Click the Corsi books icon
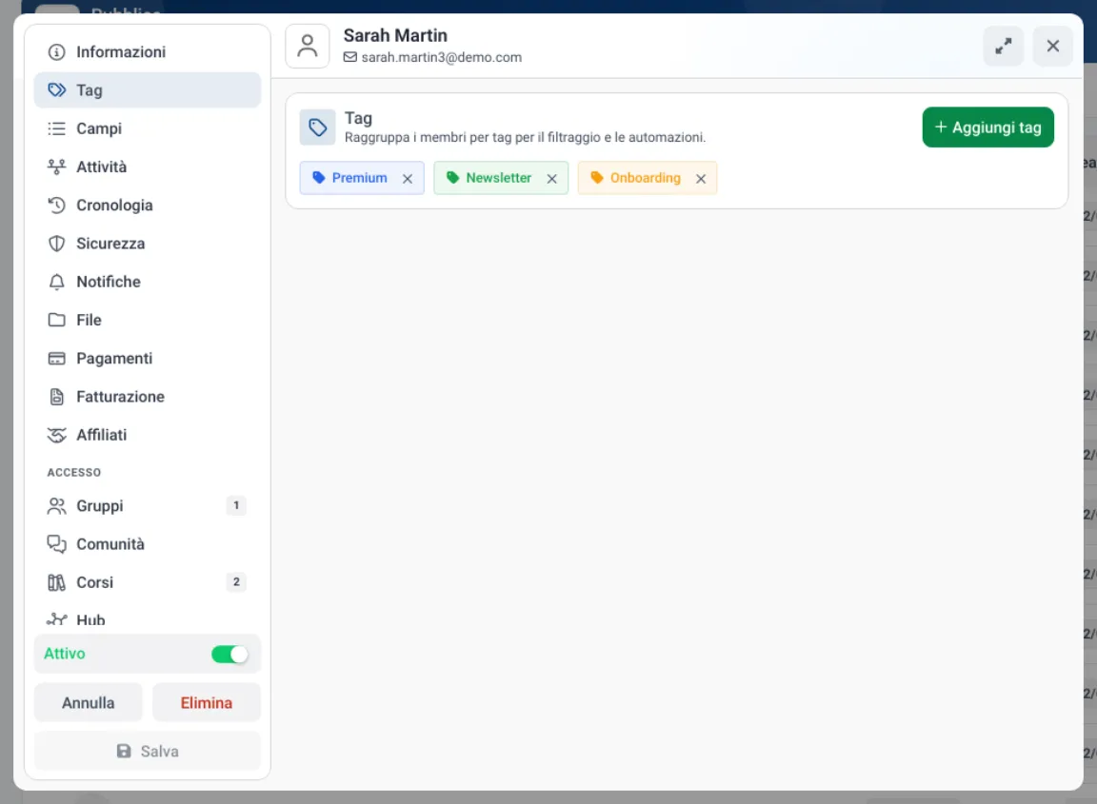Image resolution: width=1097 pixels, height=804 pixels. coord(57,582)
